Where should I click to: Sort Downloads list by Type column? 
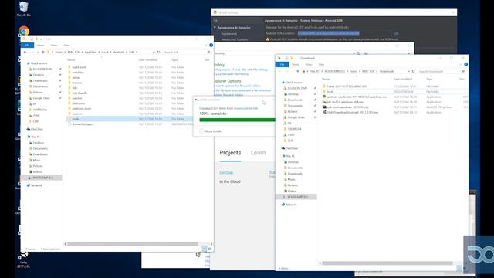click(429, 79)
